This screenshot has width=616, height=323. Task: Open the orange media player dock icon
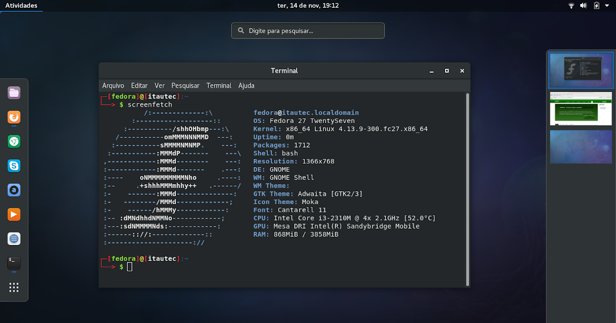pos(14,214)
